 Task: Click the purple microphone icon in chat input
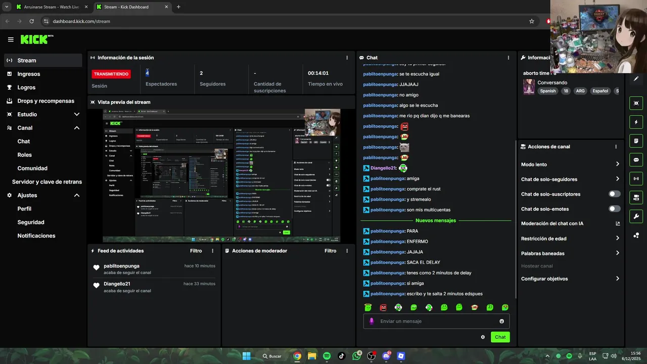tap(372, 321)
